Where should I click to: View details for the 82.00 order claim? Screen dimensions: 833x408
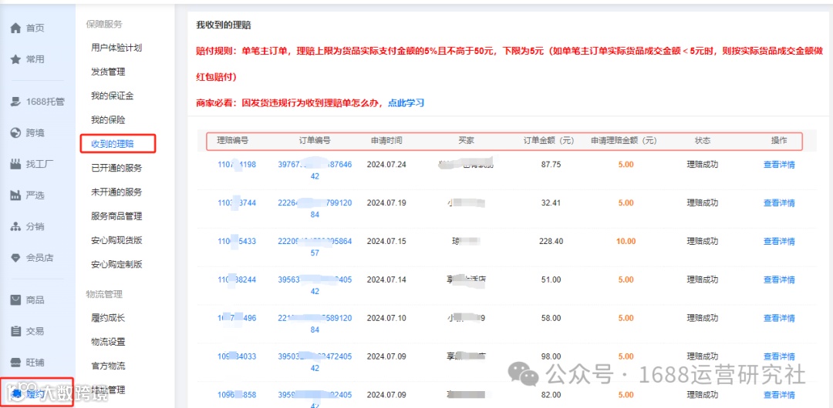click(779, 395)
